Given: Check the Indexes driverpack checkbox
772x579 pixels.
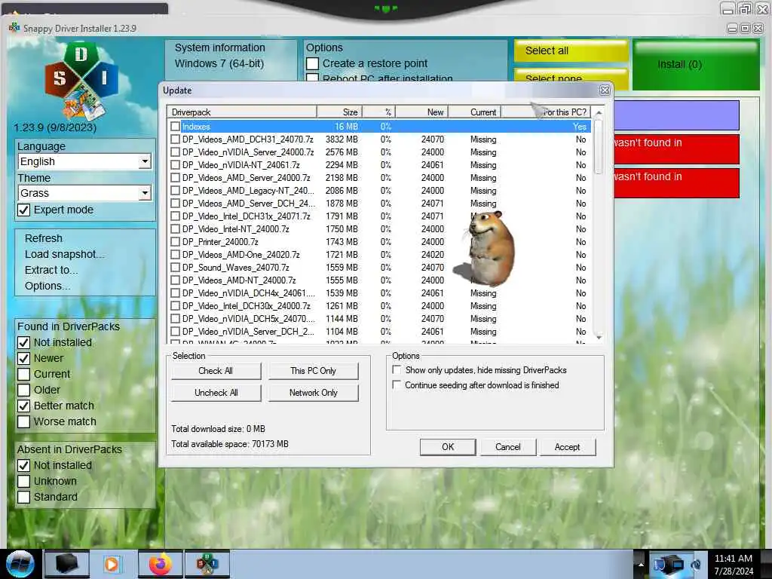Looking at the screenshot, I should pyautogui.click(x=175, y=127).
